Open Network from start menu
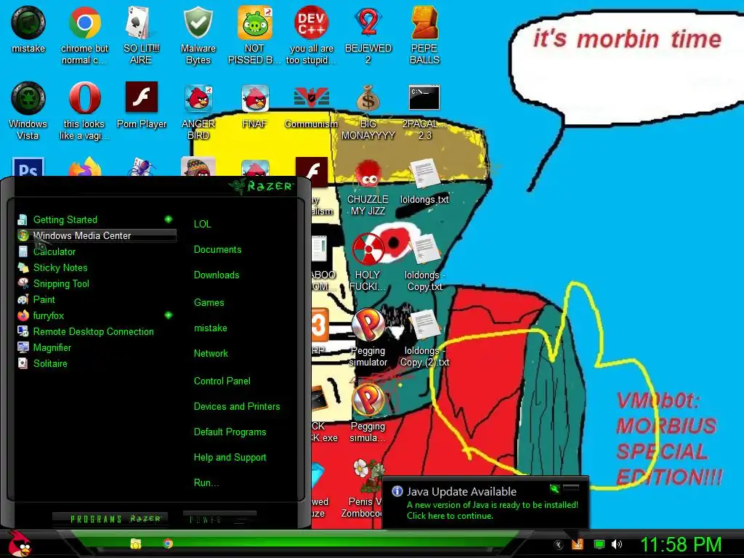 coord(211,354)
